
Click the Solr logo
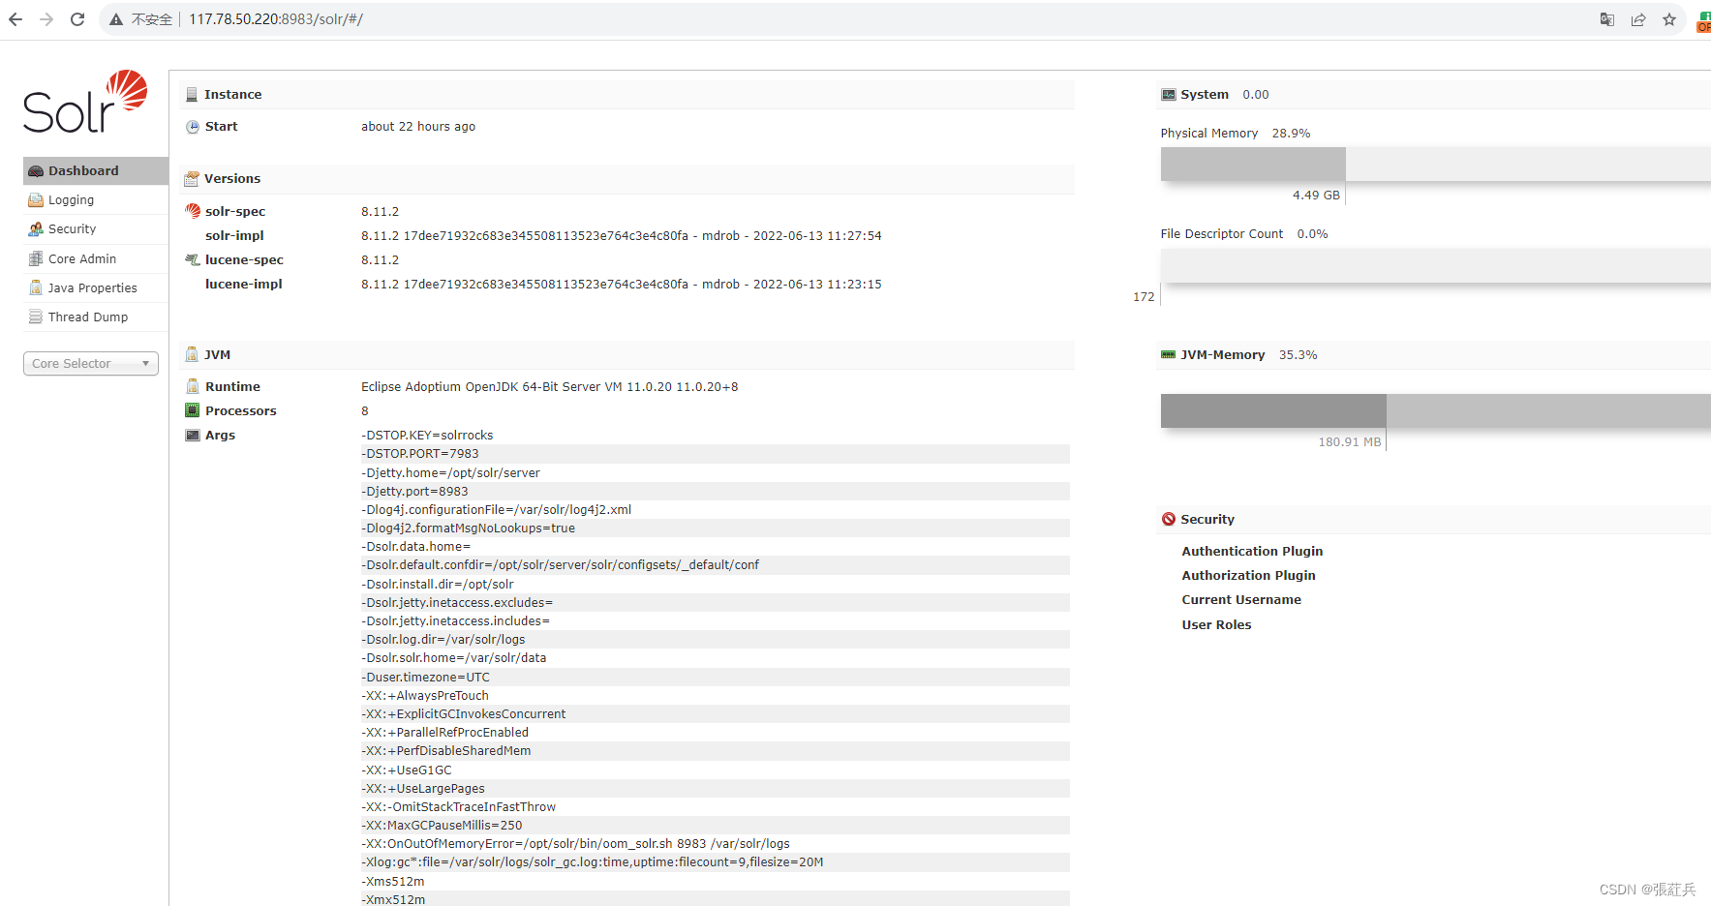pos(85,102)
